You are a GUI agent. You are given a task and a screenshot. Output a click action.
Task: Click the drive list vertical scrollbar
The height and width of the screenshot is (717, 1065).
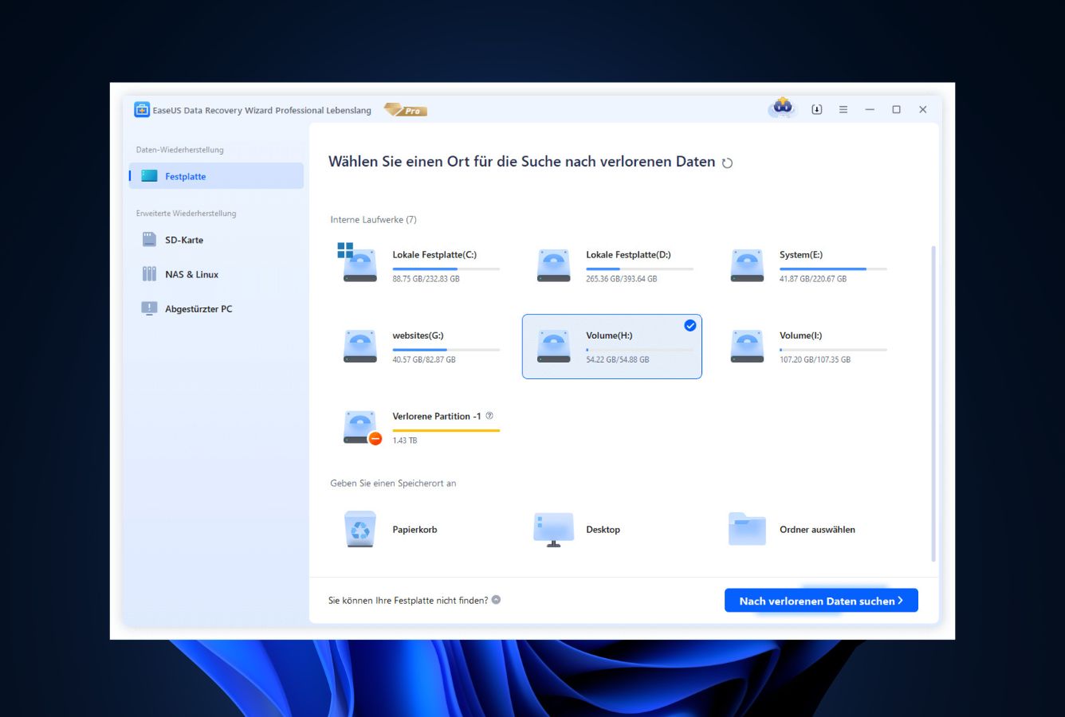[933, 404]
